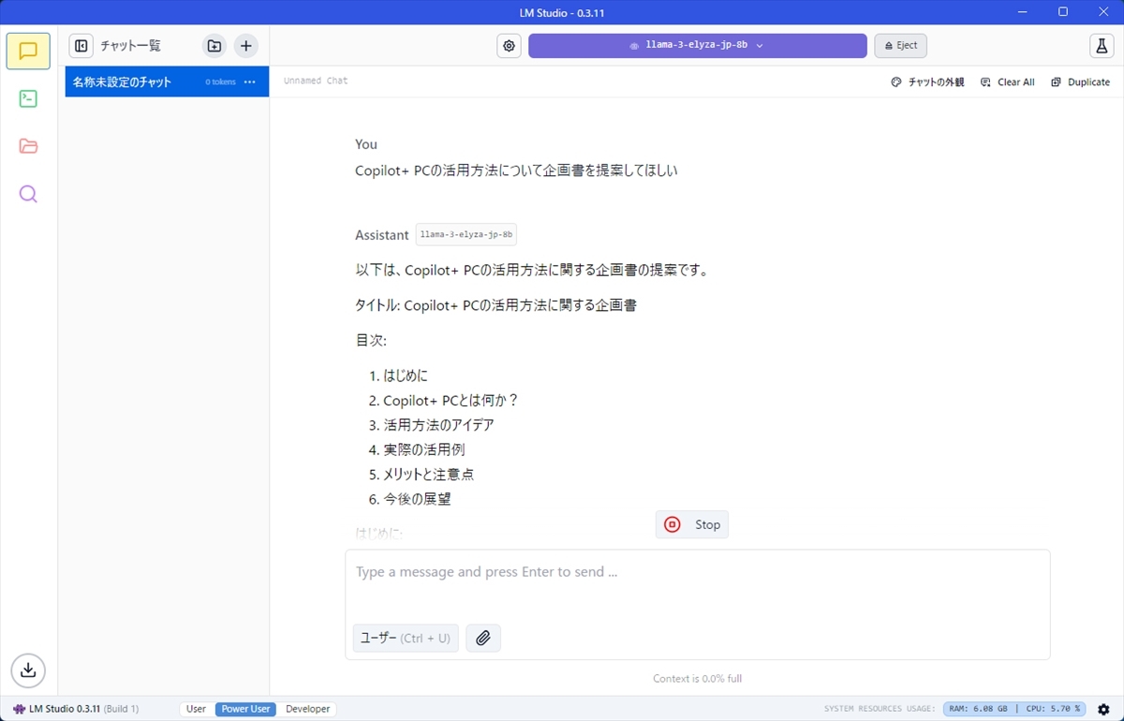1124x721 pixels.
Task: Open chat appearance settings (チャットの外観)
Action: (x=927, y=82)
